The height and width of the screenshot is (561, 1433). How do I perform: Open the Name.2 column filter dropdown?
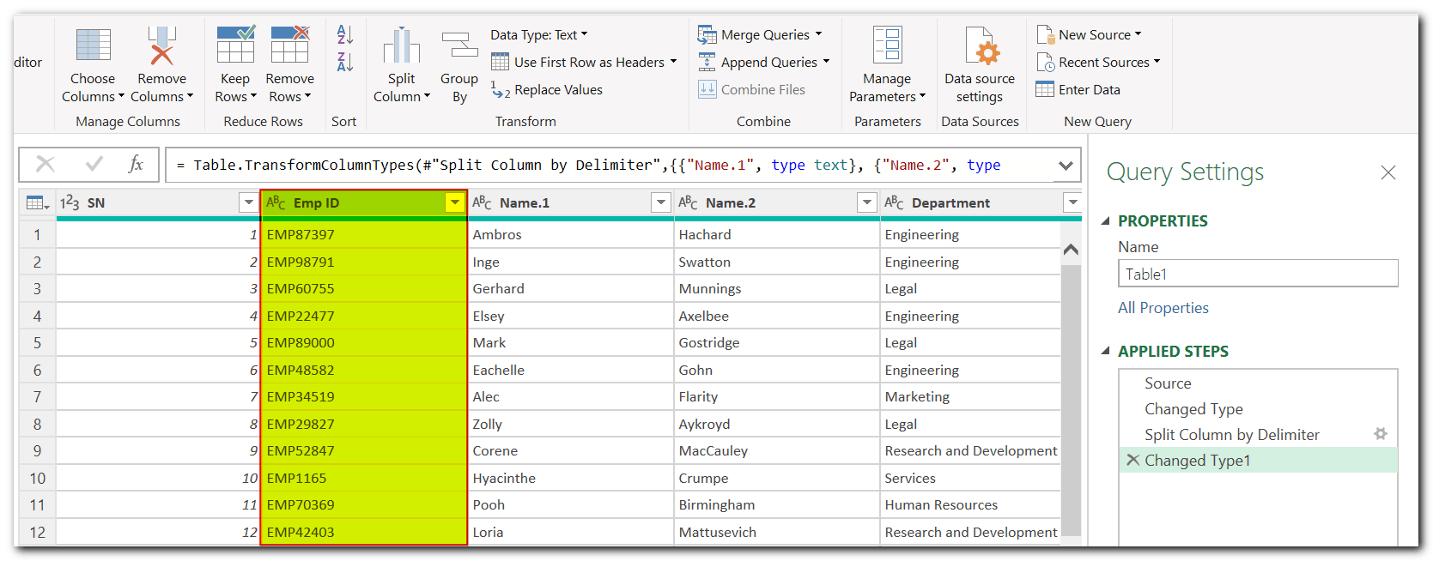tap(867, 202)
